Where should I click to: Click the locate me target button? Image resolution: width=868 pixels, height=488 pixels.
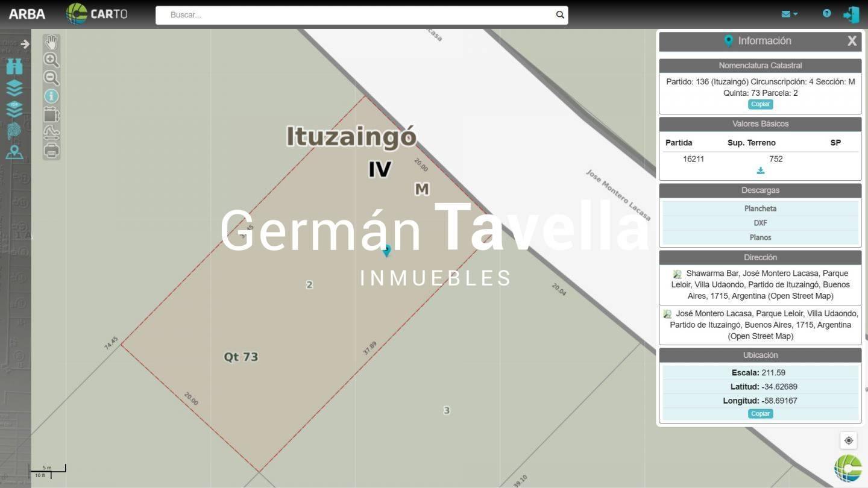[849, 440]
